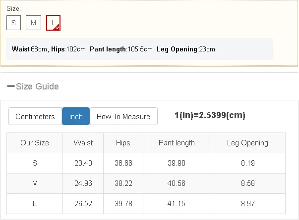The image size is (299, 220).
Task: Click the Pant length column header
Action: click(177, 143)
